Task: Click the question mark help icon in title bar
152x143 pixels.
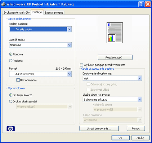Action: (x=141, y=4)
